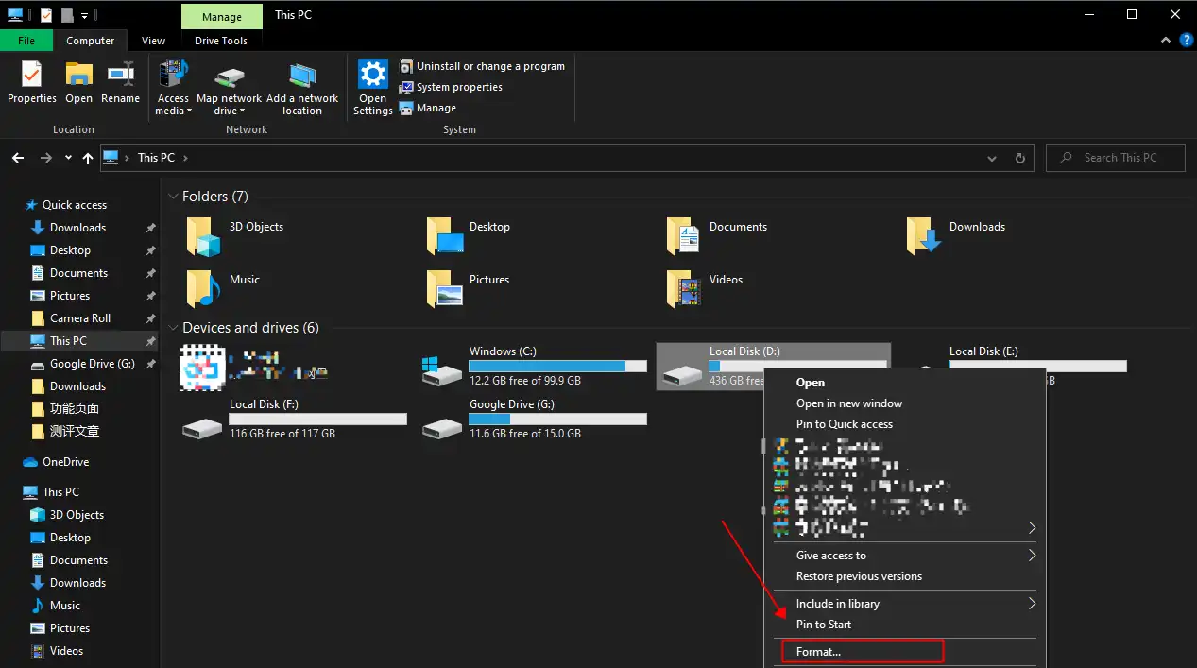Collapse the Folders (7) group

coord(173,197)
